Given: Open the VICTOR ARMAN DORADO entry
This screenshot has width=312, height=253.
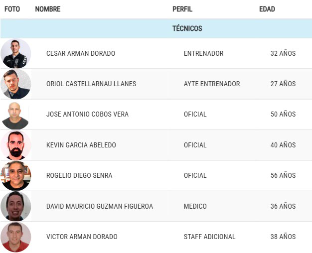Looking at the screenshot, I should 82,237.
